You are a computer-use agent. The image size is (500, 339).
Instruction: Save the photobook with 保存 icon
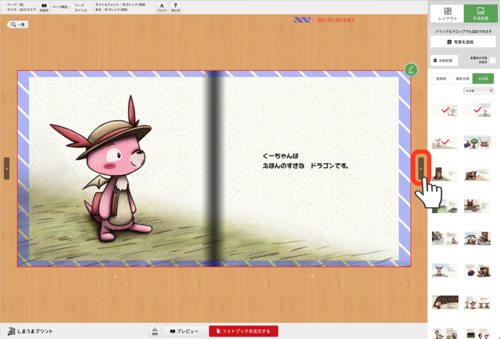click(x=155, y=331)
